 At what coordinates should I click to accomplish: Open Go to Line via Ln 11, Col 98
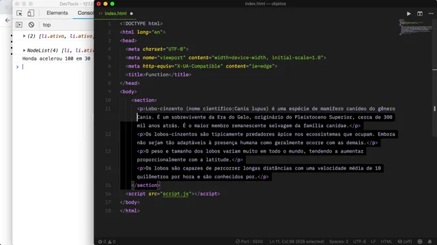296,242
